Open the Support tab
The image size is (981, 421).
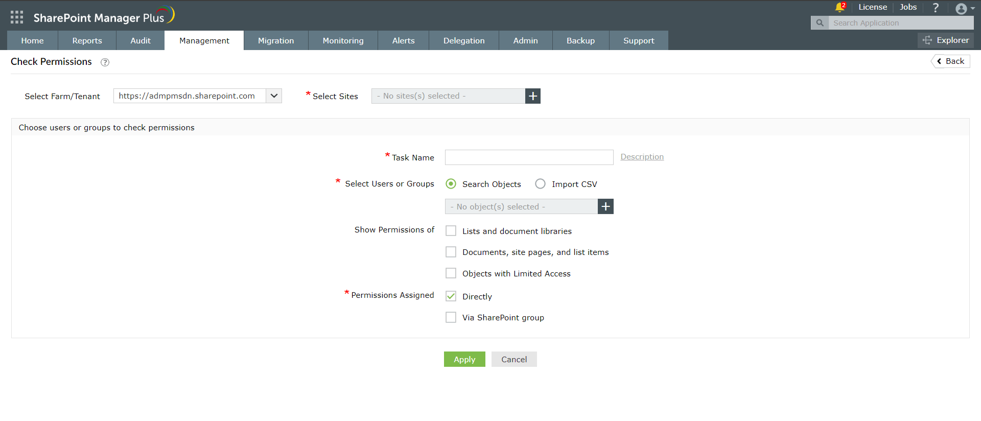point(639,40)
